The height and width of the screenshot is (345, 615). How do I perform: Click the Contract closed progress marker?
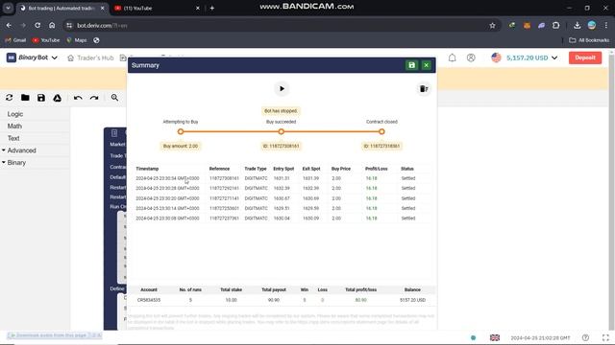pos(381,132)
